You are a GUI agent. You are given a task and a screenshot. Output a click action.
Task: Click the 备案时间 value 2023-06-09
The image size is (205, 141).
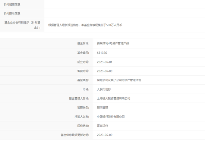(x=105, y=71)
